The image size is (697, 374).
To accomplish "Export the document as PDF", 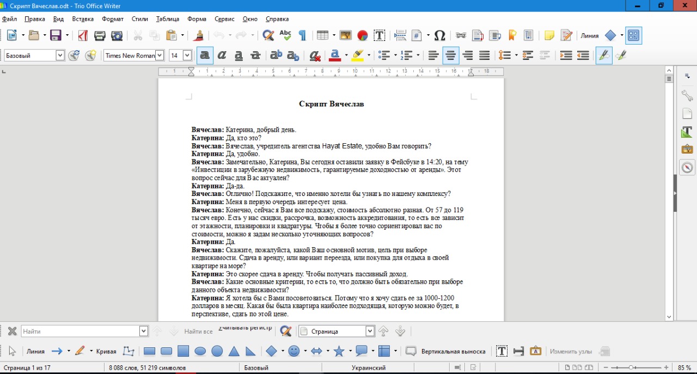I will coord(83,36).
